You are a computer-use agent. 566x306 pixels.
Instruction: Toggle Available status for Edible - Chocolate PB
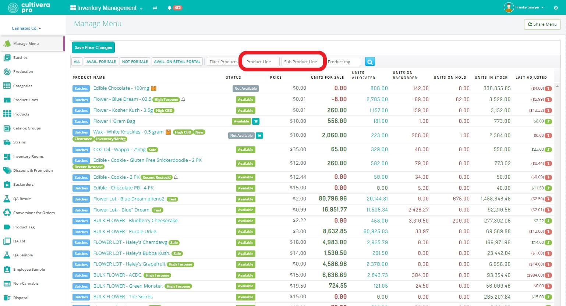pos(245,188)
